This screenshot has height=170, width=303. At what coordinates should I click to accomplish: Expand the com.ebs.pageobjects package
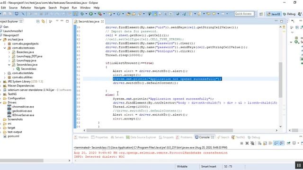pyautogui.click(x=5, y=44)
